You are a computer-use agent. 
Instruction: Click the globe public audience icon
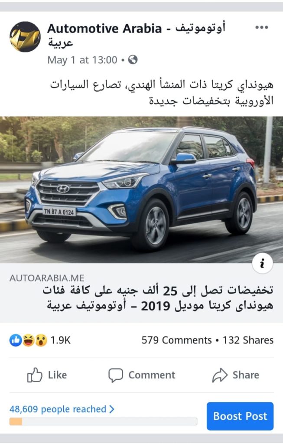[133, 60]
